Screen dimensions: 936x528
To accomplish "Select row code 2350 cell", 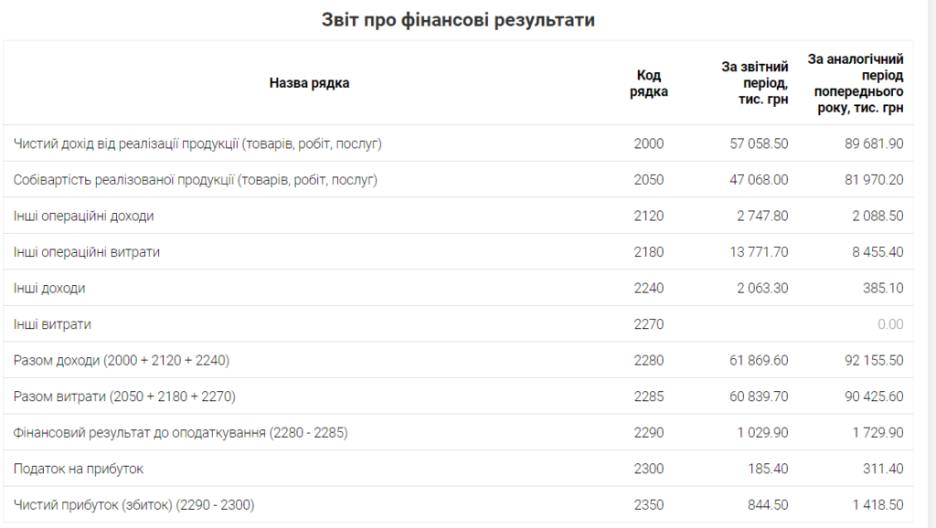I will click(x=649, y=504).
